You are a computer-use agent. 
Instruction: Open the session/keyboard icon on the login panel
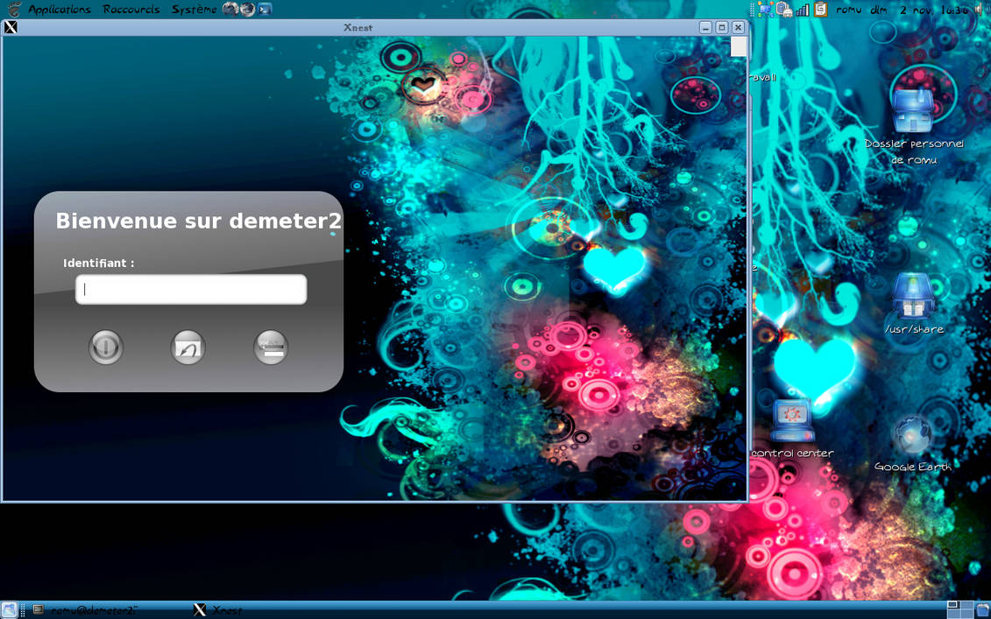(x=270, y=347)
